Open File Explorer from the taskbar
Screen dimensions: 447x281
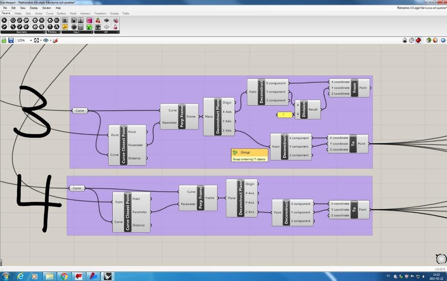[x=49, y=276]
